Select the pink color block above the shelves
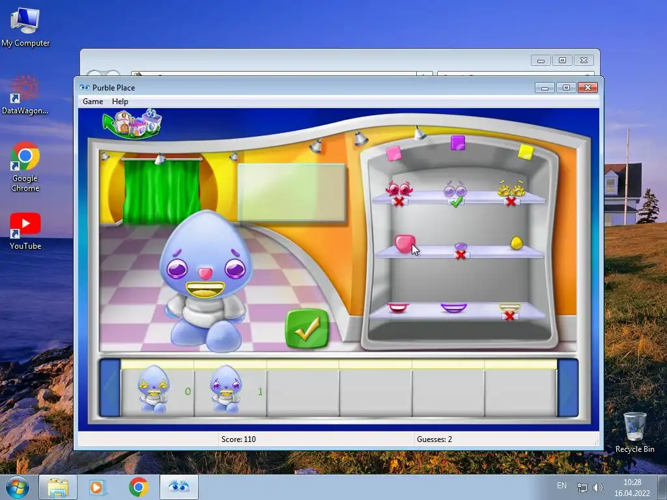This screenshot has width=667, height=500. coord(394,154)
